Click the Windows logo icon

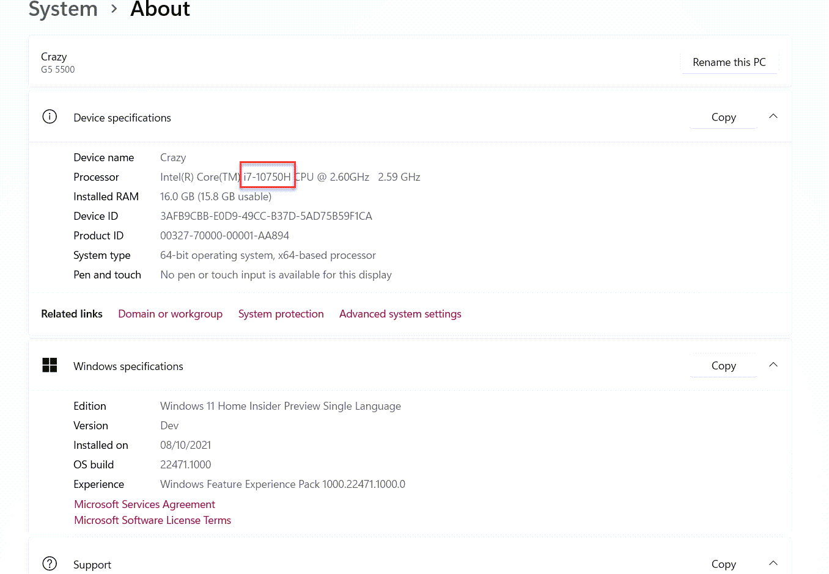coord(50,365)
